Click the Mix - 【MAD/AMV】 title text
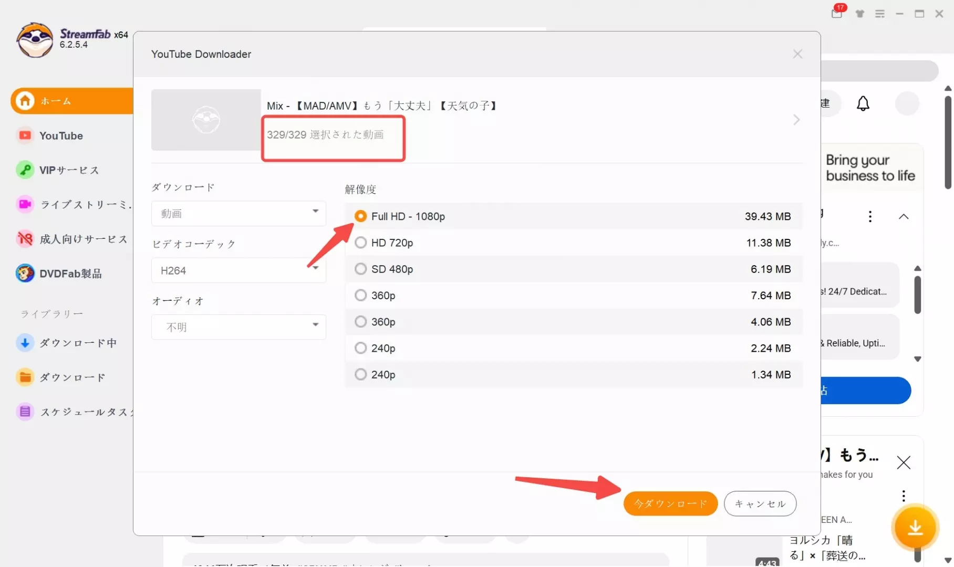The height and width of the screenshot is (567, 954). coord(382,106)
